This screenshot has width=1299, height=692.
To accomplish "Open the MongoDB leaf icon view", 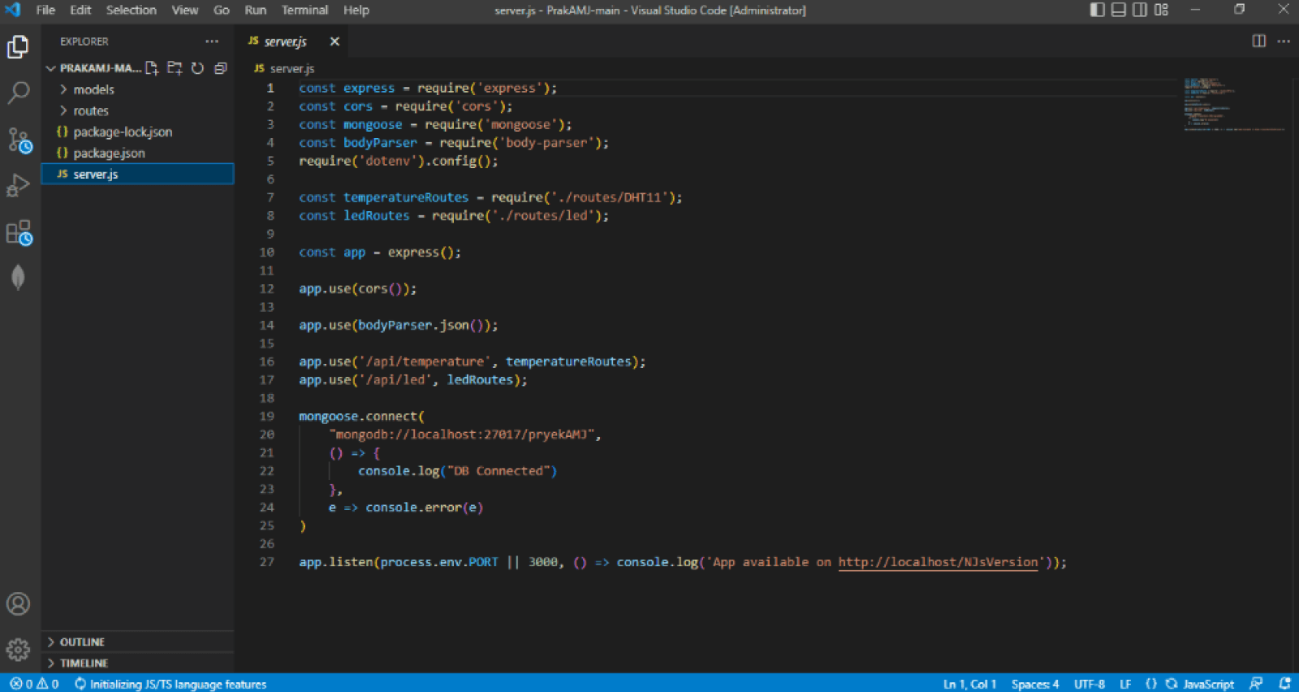I will pyautogui.click(x=18, y=278).
